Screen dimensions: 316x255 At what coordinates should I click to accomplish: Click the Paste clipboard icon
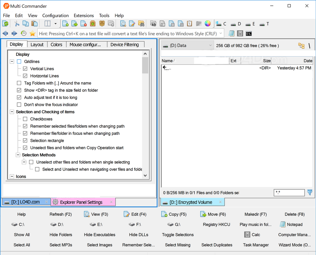tap(34, 24)
